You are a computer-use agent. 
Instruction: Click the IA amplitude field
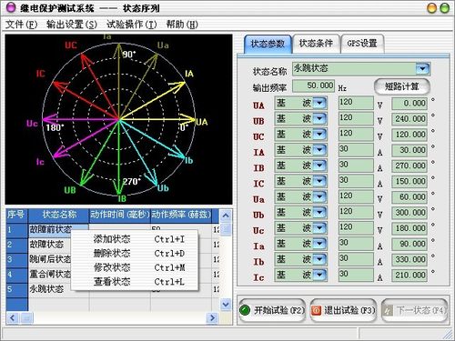[x=356, y=150]
